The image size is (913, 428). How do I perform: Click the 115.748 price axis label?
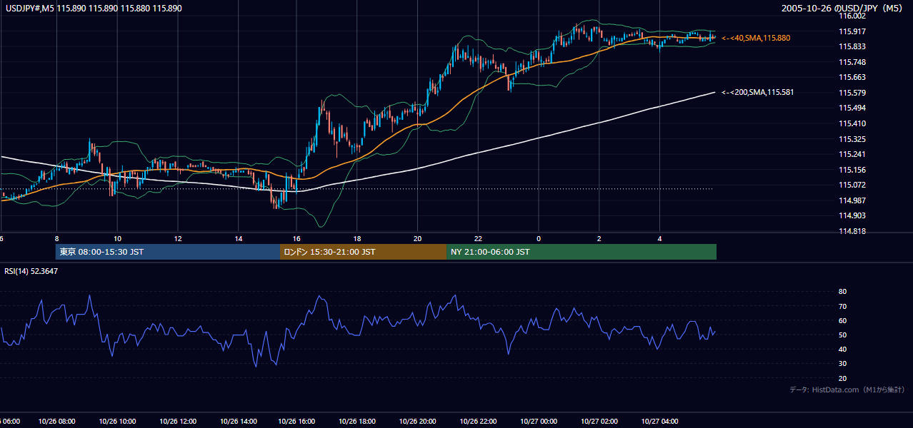852,62
